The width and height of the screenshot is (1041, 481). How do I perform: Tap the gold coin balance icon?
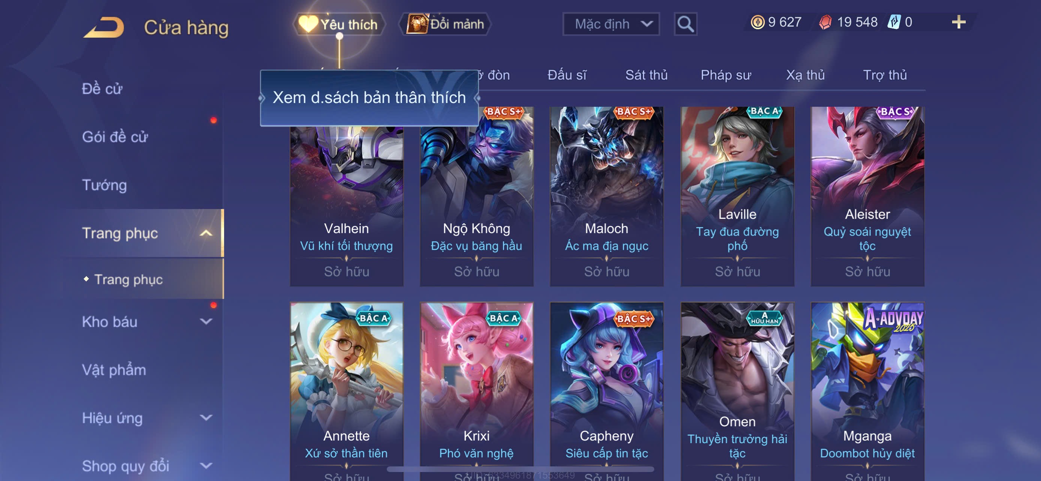click(757, 22)
